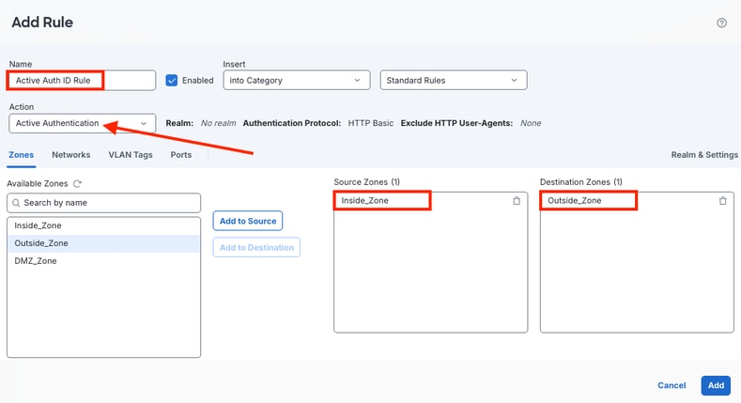This screenshot has height=403, width=741.
Task: Select DMZ_Zone in Available Zones
Action: point(103,261)
